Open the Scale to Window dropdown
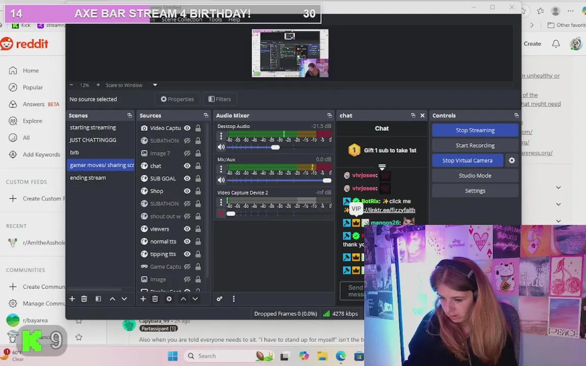 155,85
